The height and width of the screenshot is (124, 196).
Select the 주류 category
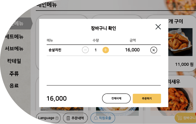pyautogui.click(x=14, y=73)
